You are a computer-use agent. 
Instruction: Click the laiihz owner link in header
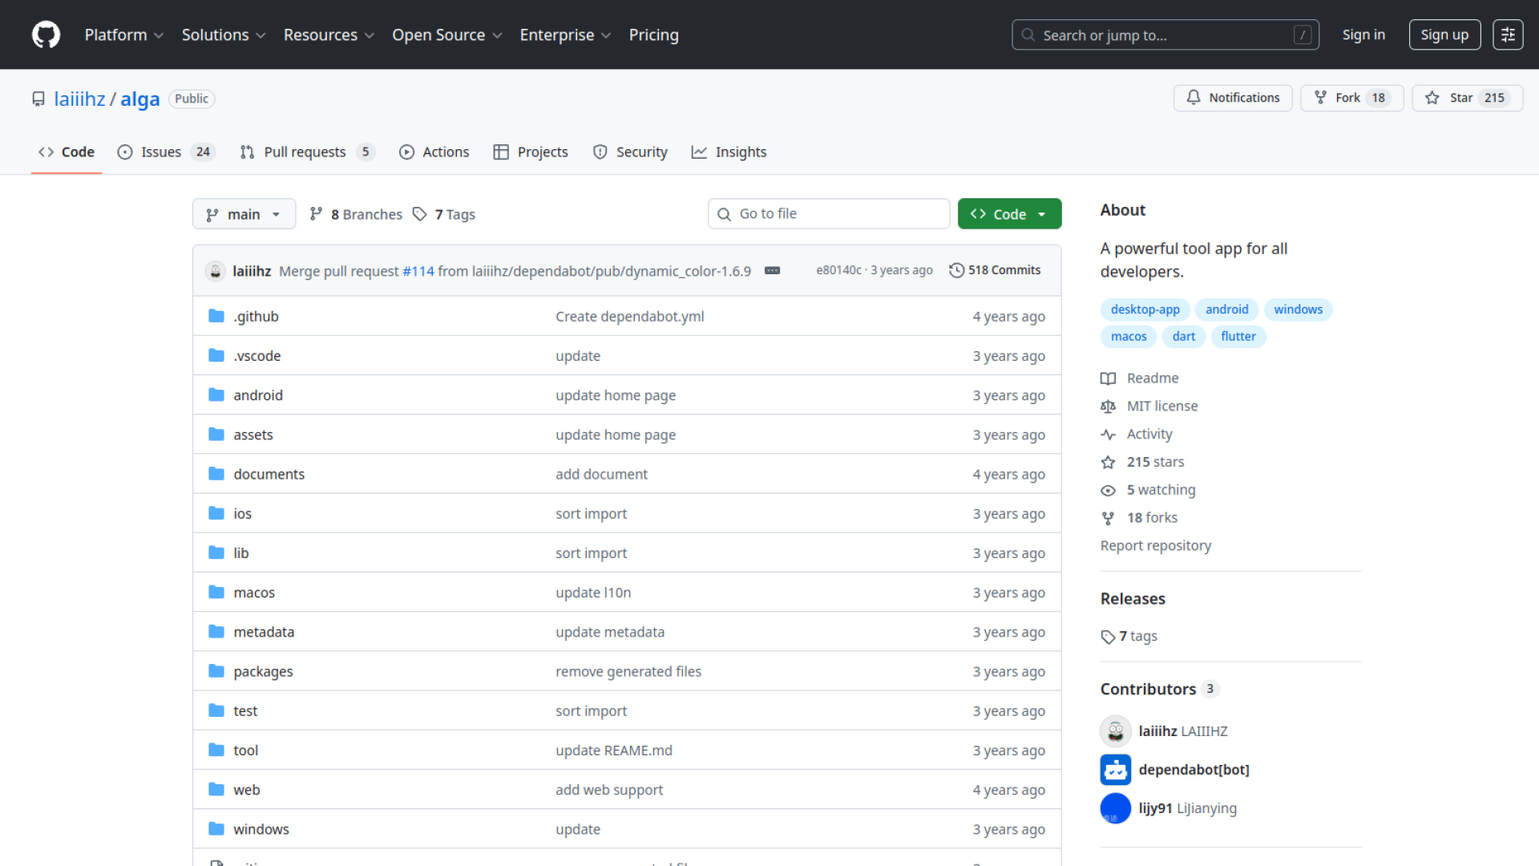click(x=79, y=99)
